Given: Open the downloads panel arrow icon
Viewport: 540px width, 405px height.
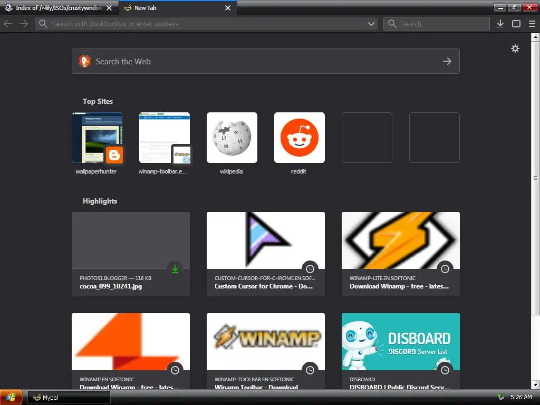Looking at the screenshot, I should 500,24.
